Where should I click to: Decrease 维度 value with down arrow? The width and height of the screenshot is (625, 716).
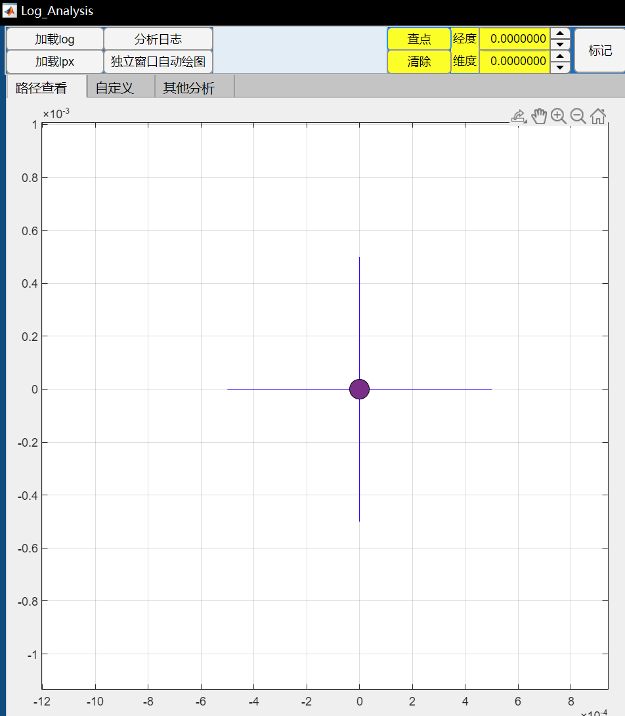[559, 67]
